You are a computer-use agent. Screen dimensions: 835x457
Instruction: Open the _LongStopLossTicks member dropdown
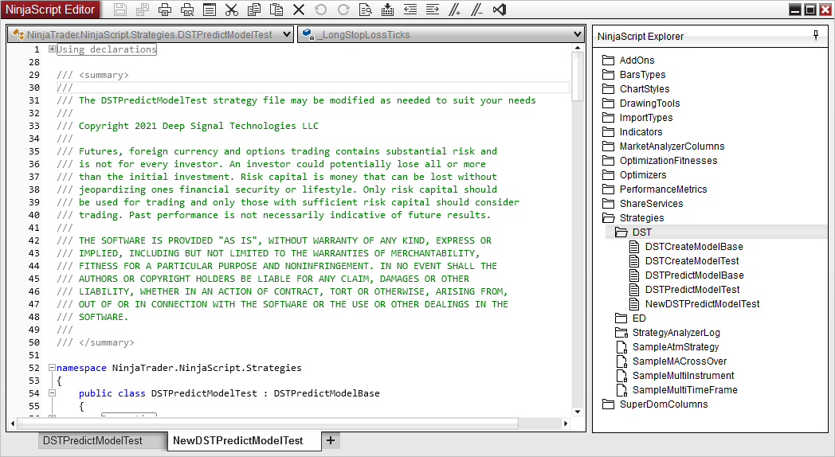pos(441,34)
